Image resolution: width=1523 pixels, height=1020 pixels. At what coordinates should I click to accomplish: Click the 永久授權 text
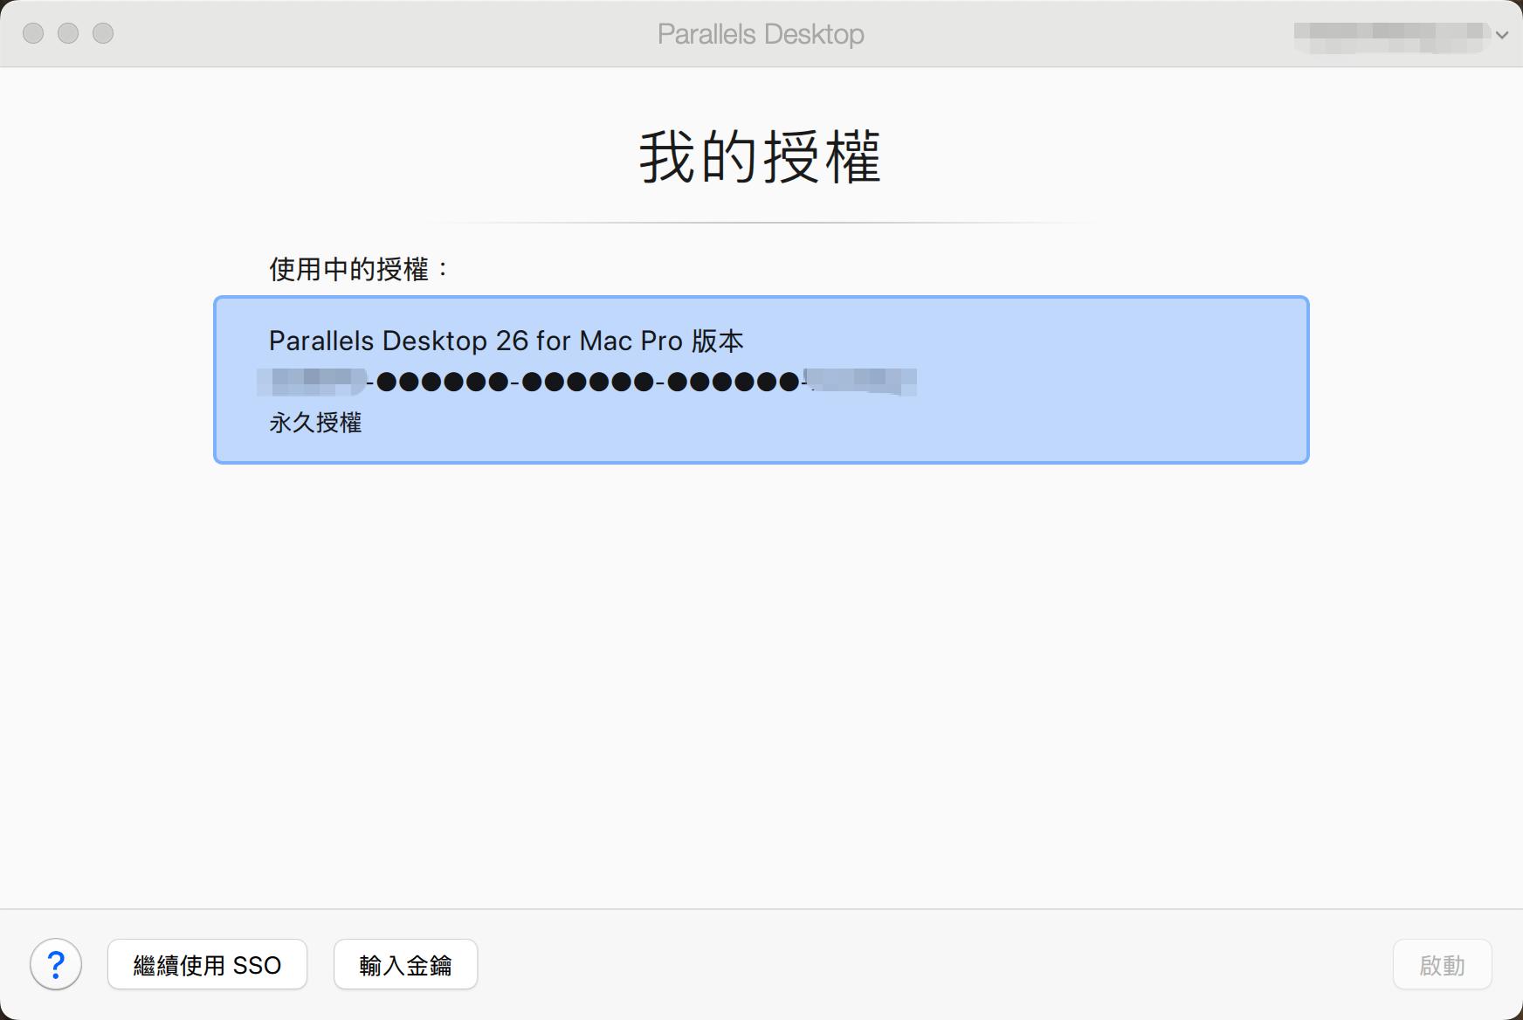[x=315, y=423]
